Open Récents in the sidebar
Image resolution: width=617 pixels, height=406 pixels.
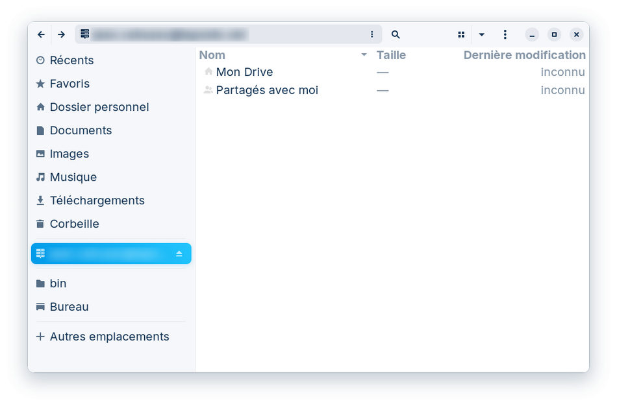tap(71, 60)
